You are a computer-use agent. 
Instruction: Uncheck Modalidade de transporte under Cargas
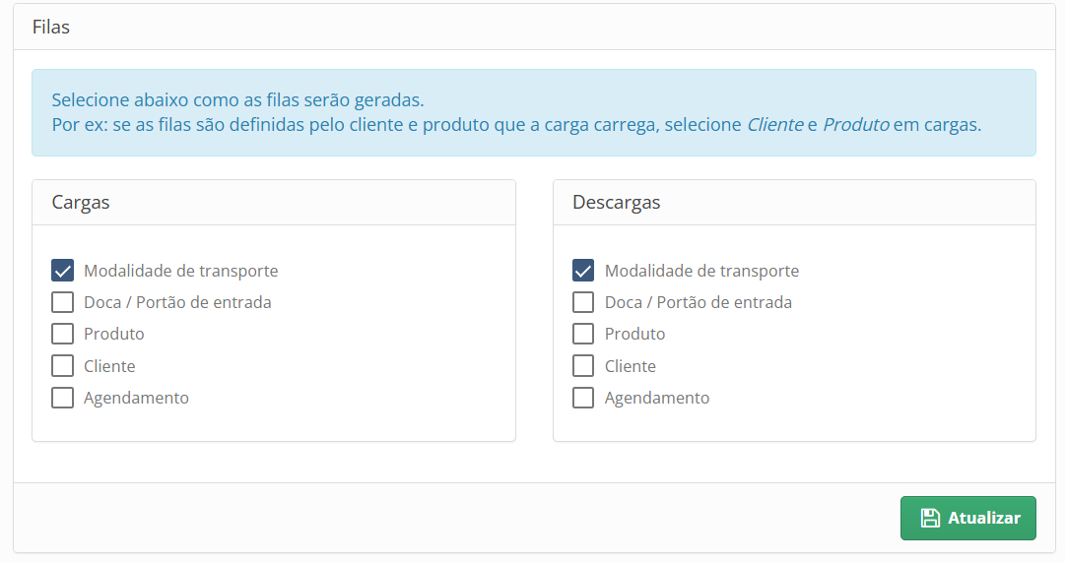(x=62, y=270)
